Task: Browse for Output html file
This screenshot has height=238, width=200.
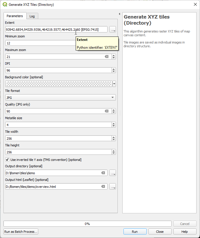Action: pos(112,186)
